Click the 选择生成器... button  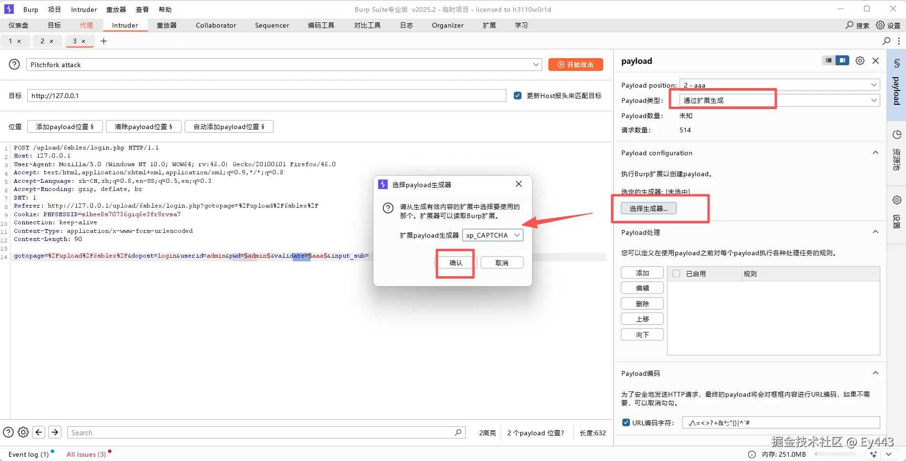click(649, 208)
